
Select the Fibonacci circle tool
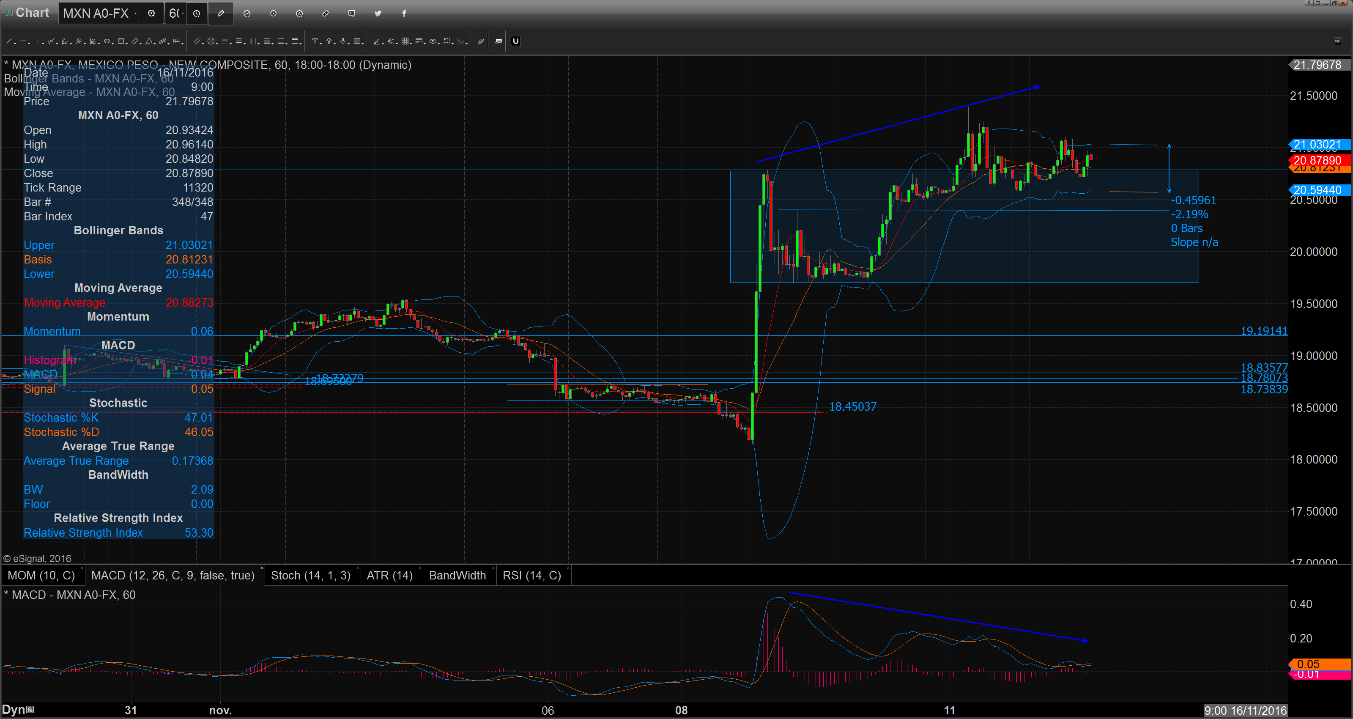tap(211, 41)
